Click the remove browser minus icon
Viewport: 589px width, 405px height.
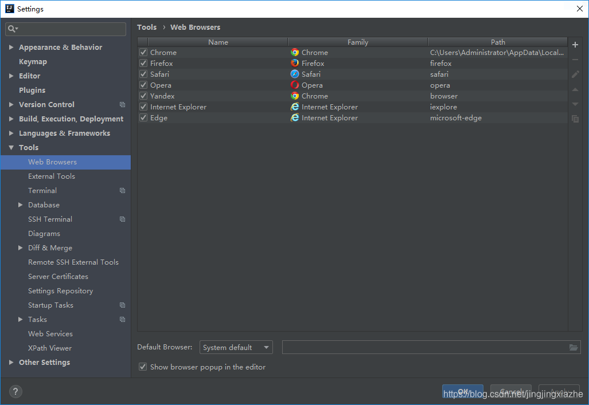pos(575,60)
